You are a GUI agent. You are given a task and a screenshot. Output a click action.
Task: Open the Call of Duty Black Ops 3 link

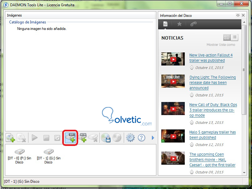[x=213, y=110]
